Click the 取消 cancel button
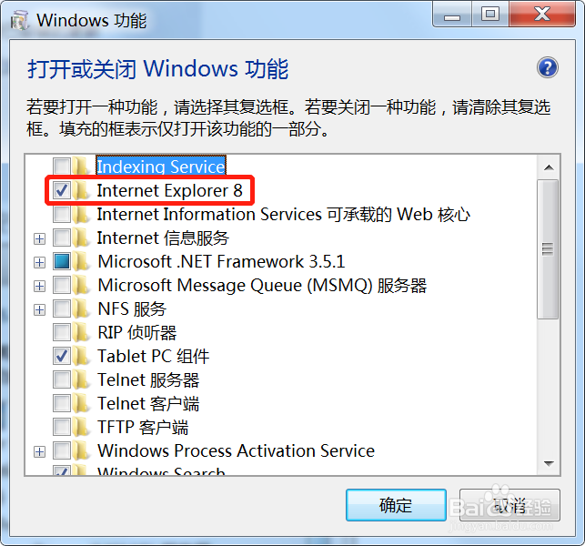 (509, 505)
